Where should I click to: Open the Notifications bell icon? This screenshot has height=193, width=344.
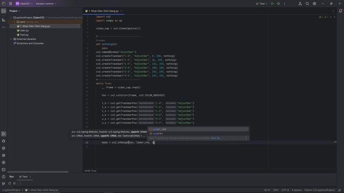click(340, 11)
